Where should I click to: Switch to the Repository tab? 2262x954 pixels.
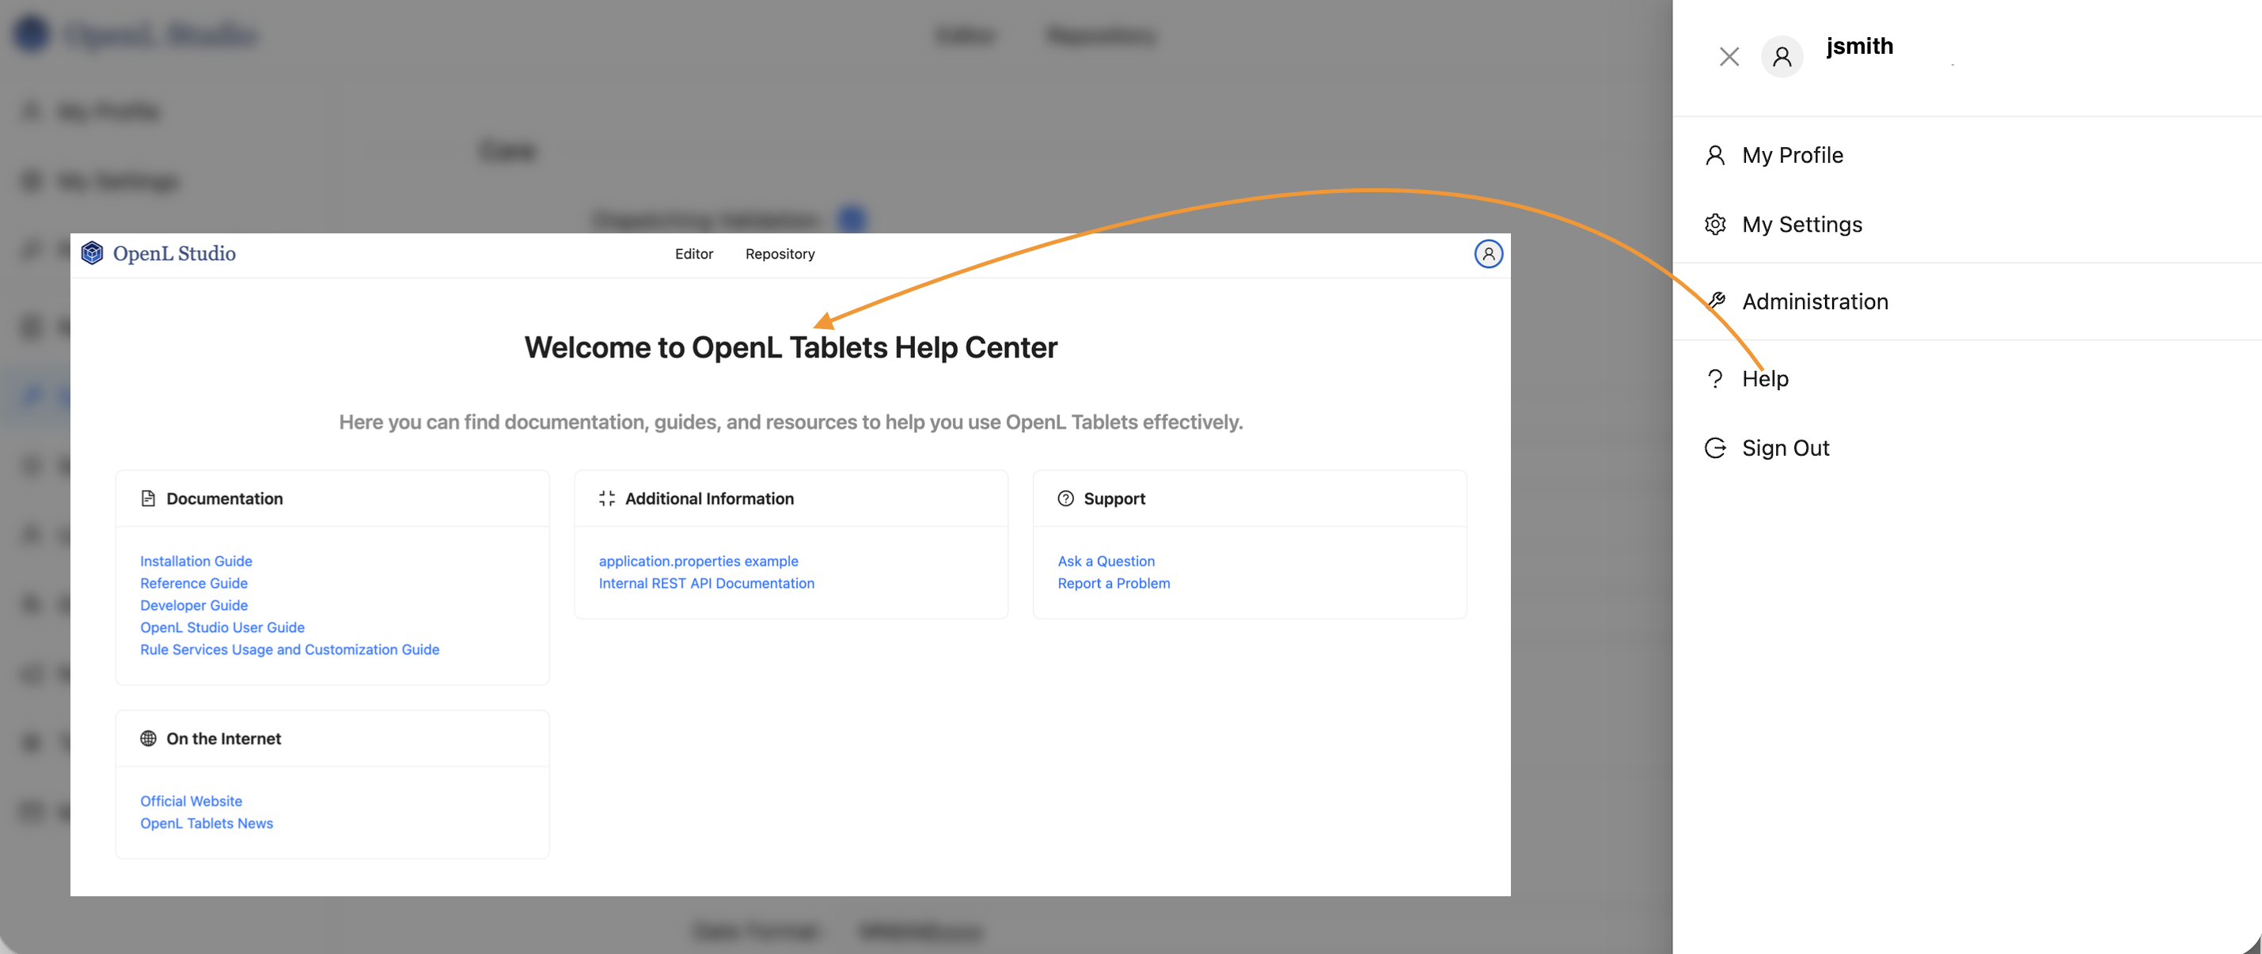point(780,254)
